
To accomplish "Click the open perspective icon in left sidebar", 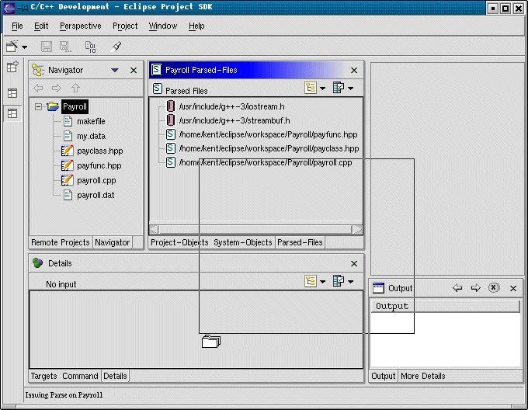I will click(12, 68).
